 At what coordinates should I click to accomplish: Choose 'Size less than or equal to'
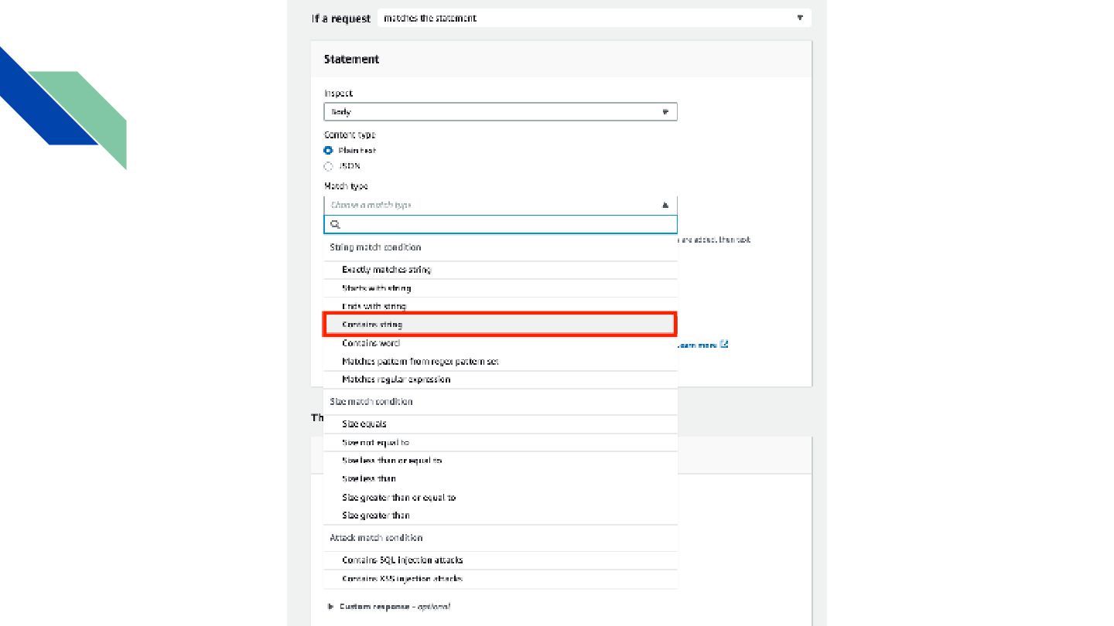click(x=501, y=461)
